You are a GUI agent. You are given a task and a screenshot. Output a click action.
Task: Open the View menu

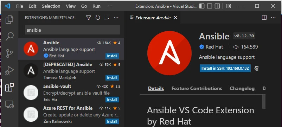pyautogui.click(x=70, y=6)
